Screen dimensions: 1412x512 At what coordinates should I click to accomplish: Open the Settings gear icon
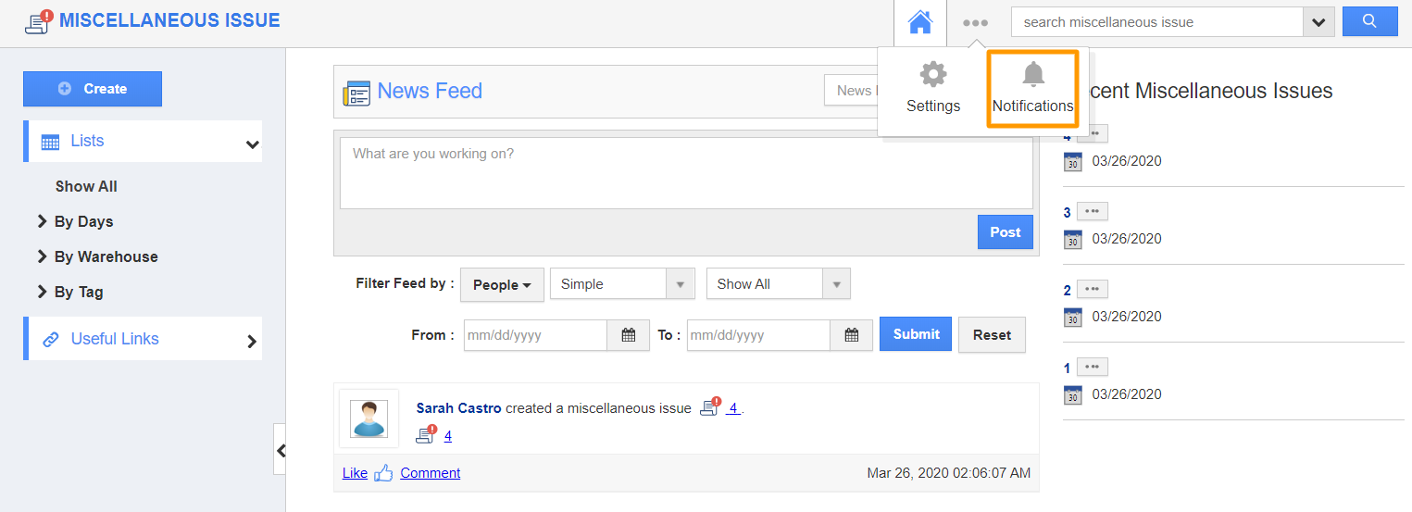pos(932,75)
